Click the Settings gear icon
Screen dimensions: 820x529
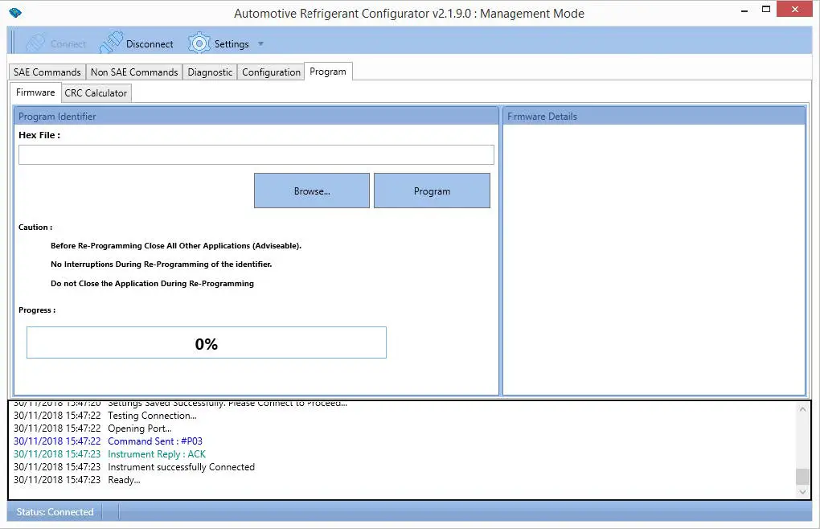coord(199,43)
